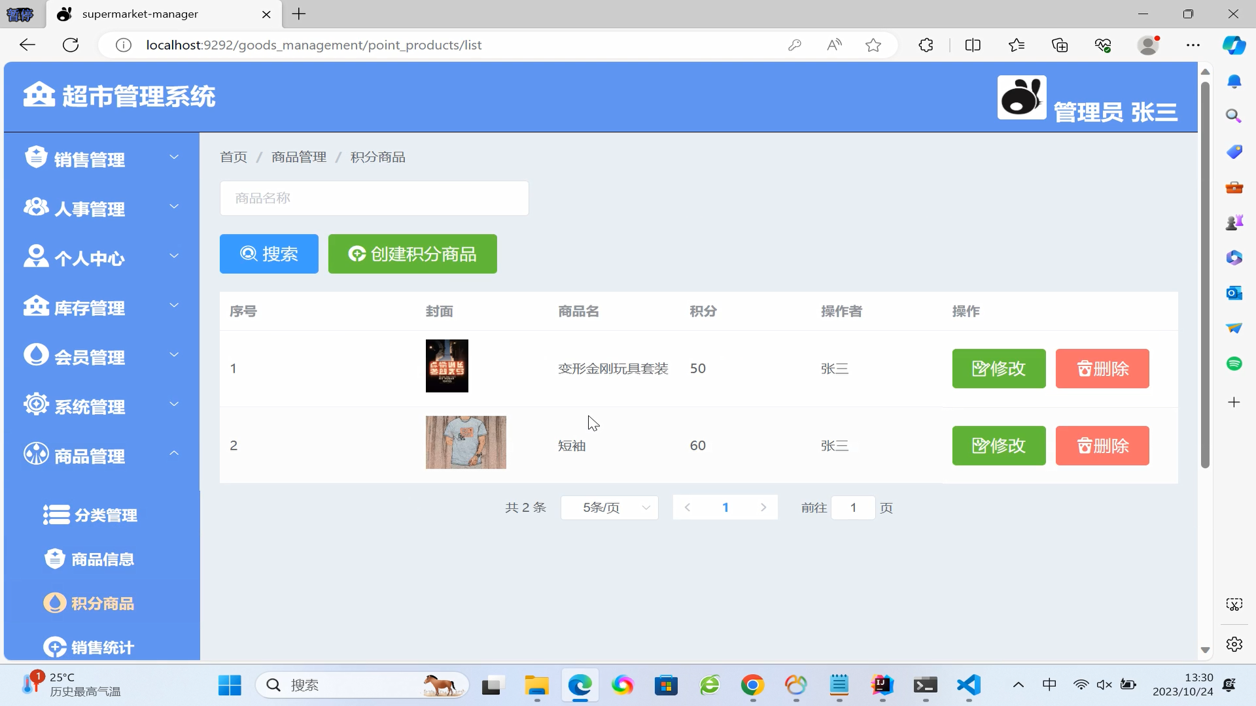This screenshot has width=1256, height=706.
Task: Select the 人事管理 sidebar icon
Action: tap(37, 207)
